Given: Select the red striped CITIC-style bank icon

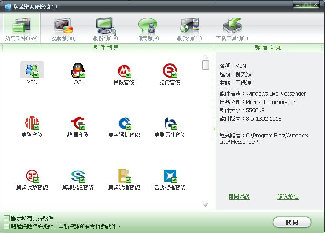Looking at the screenshot, I should 32,123.
